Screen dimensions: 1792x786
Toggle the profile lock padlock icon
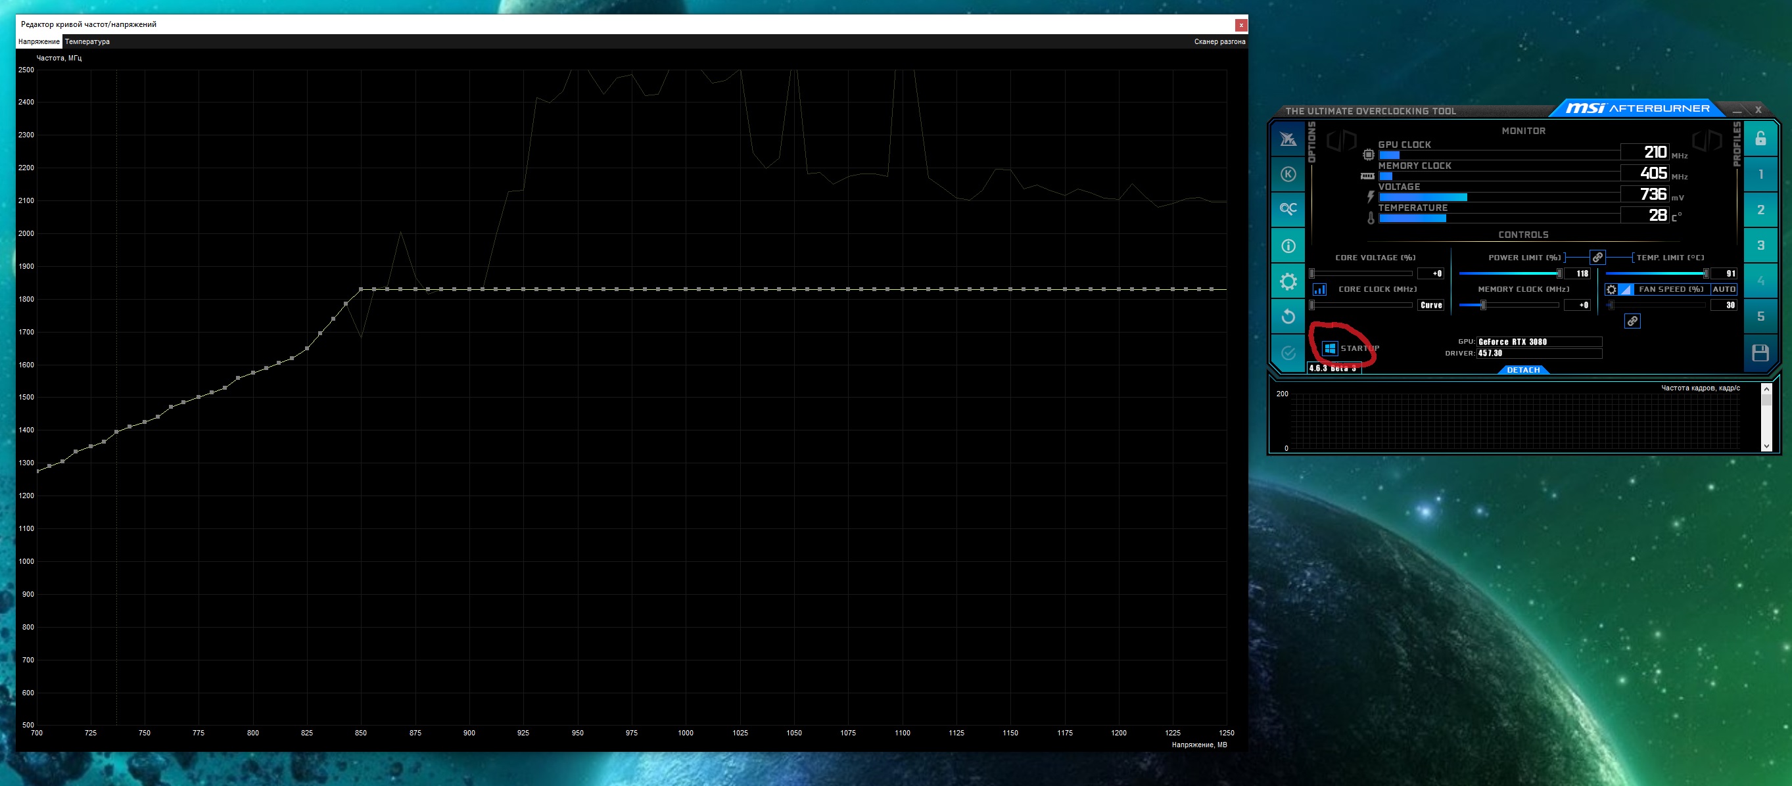[1760, 139]
